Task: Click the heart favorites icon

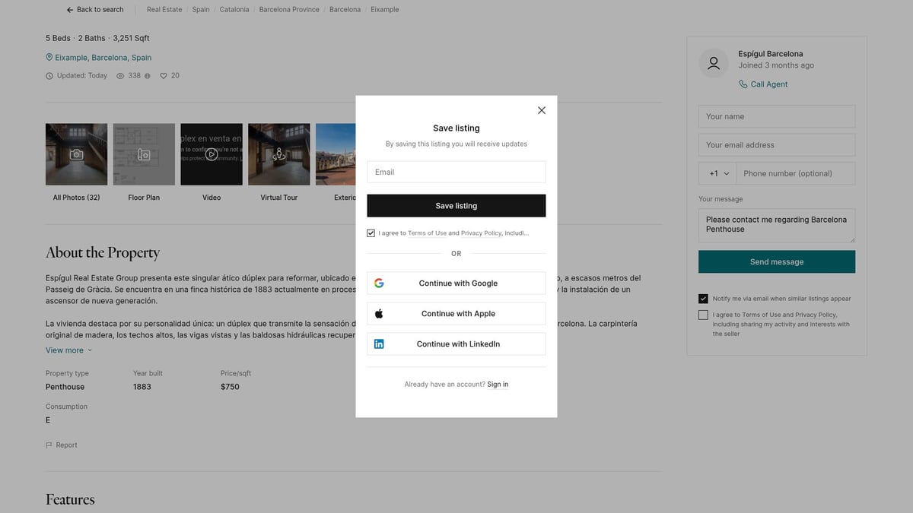Action: pos(163,76)
